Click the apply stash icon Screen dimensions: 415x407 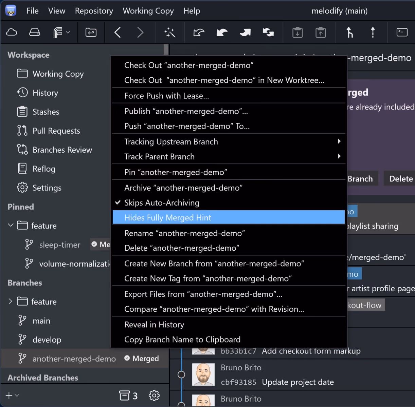point(321,33)
